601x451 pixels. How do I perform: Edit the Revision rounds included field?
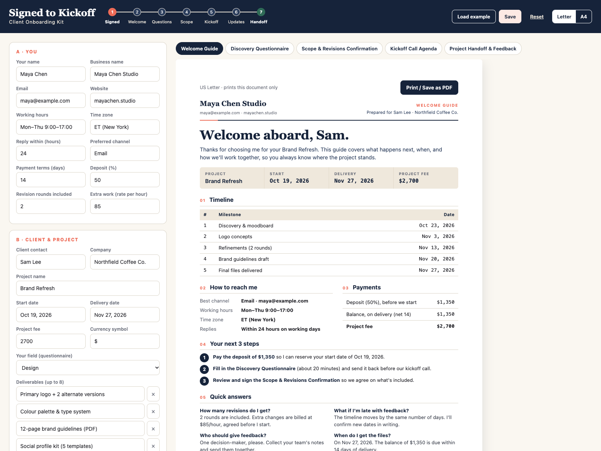coord(51,206)
